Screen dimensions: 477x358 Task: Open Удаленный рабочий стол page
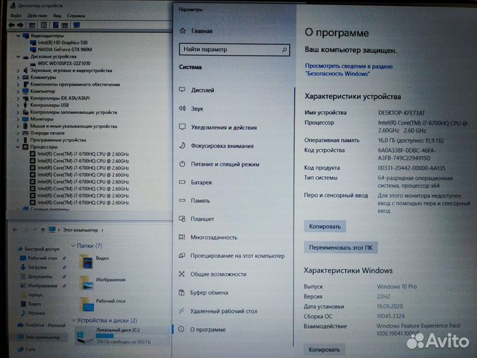224,311
